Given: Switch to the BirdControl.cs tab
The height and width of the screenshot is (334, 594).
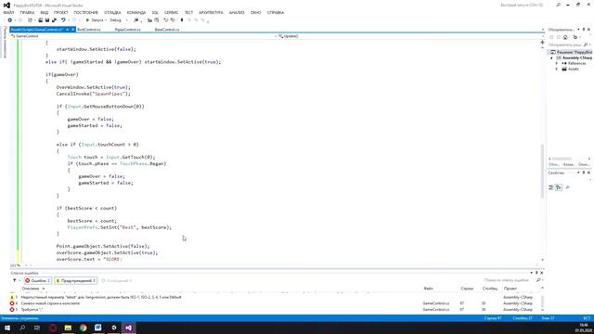Looking at the screenshot, I should click(x=89, y=30).
